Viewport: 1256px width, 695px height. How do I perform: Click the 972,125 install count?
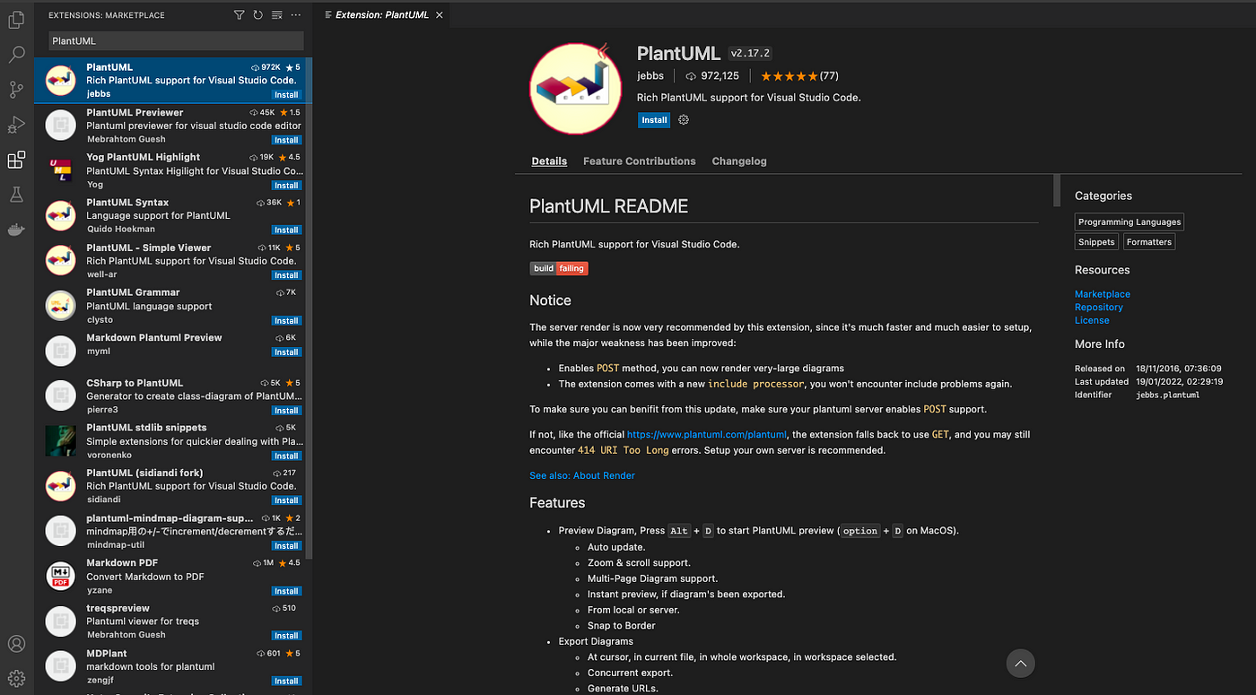click(720, 76)
